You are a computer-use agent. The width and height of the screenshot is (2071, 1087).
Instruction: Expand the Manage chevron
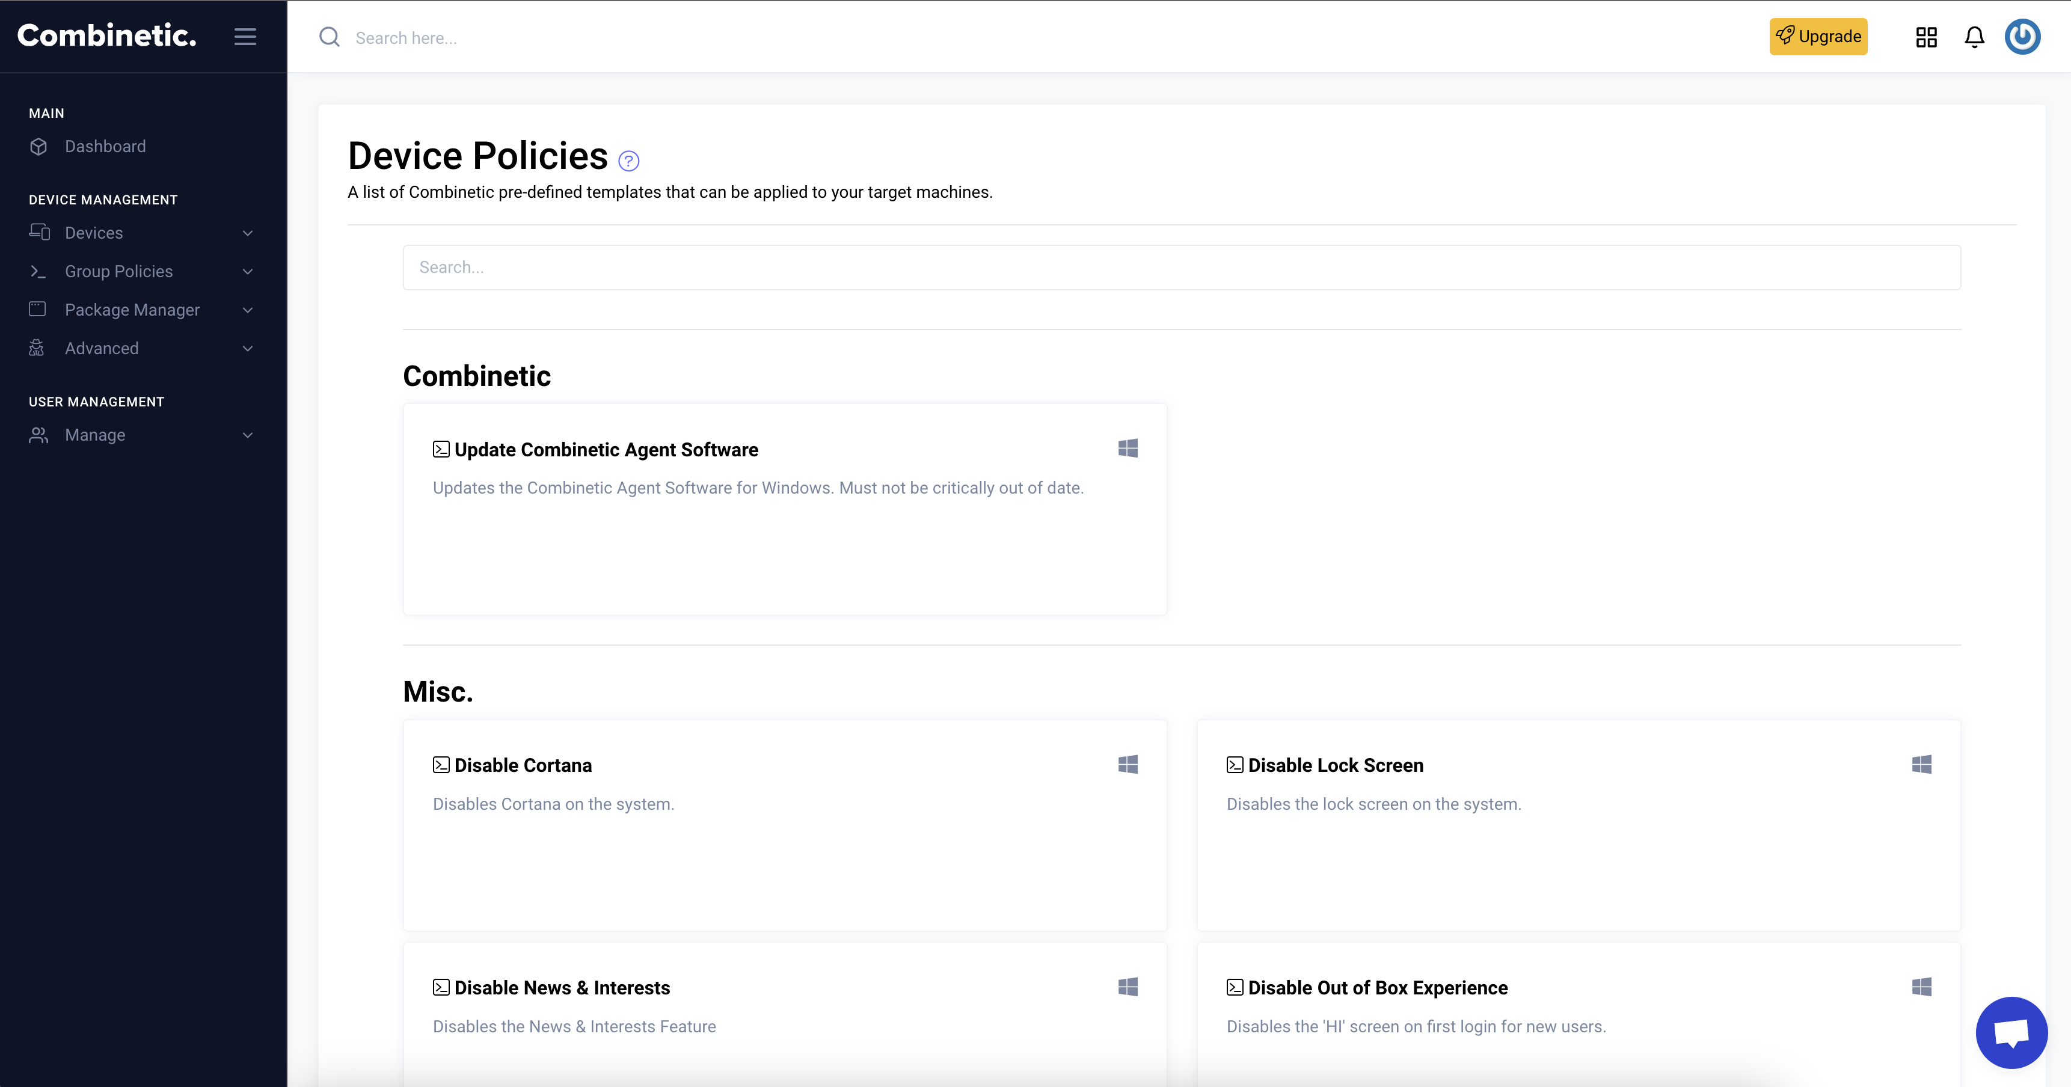(248, 436)
